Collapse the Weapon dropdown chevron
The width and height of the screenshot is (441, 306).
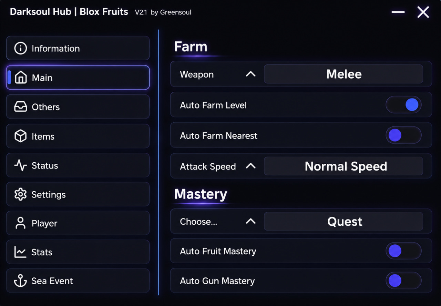250,74
